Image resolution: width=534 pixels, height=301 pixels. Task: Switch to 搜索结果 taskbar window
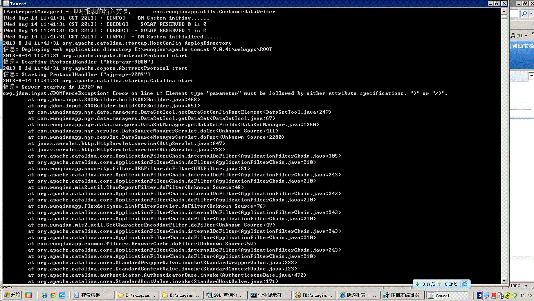[x=93, y=295]
